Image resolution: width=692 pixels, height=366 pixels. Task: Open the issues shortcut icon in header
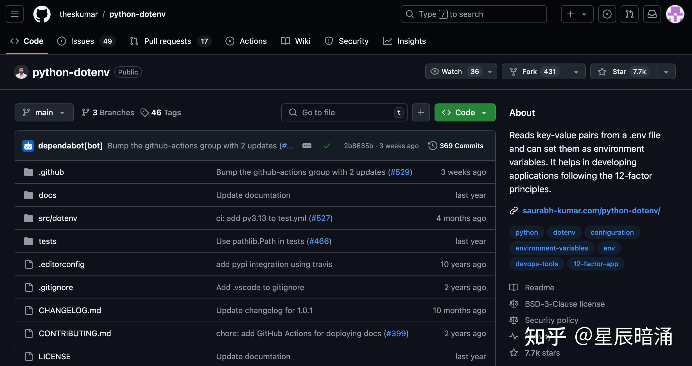[607, 14]
